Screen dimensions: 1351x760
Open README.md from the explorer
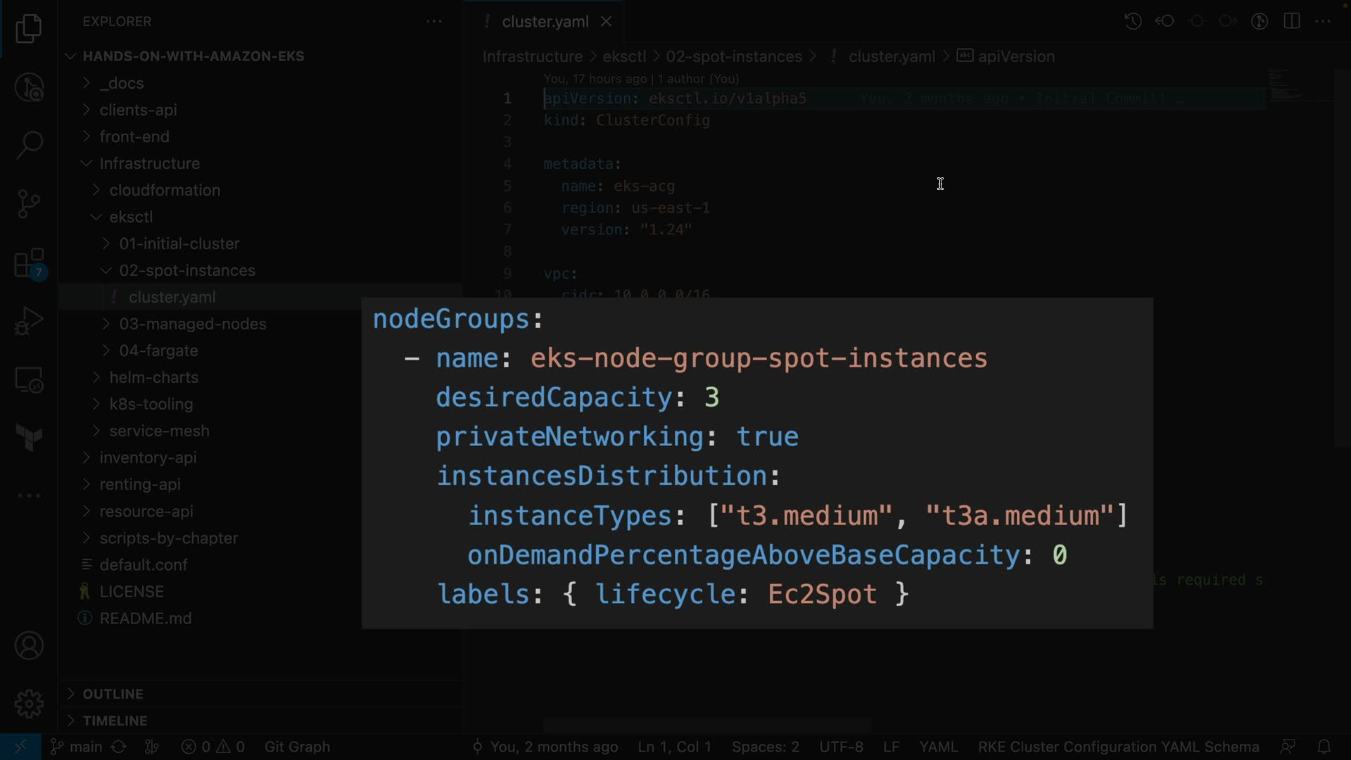coord(145,619)
